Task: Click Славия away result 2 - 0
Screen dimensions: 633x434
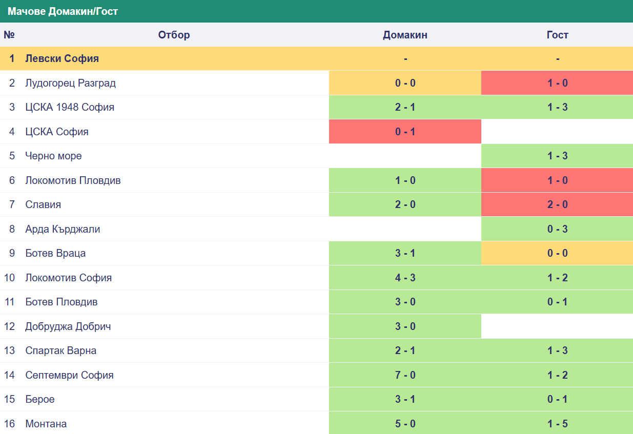Action: [x=557, y=204]
